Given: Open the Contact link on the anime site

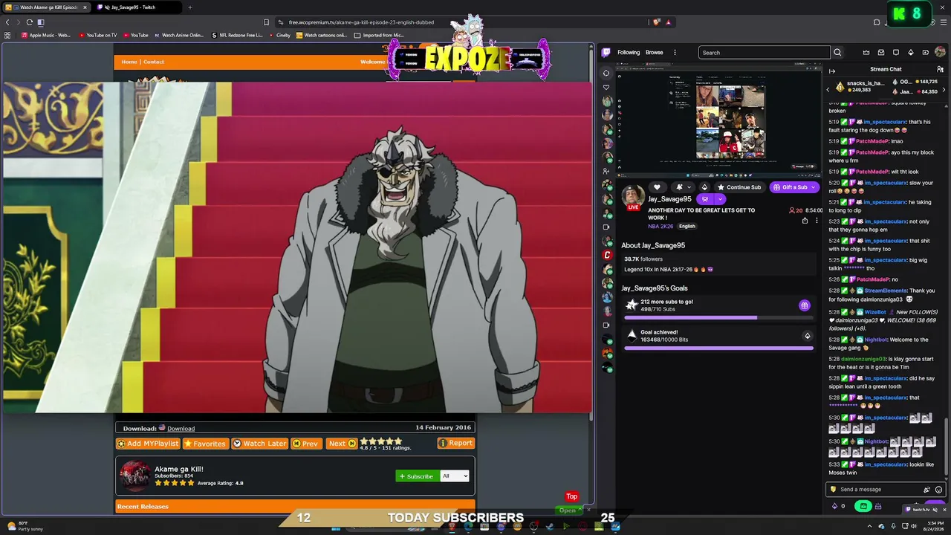Looking at the screenshot, I should pos(154,62).
